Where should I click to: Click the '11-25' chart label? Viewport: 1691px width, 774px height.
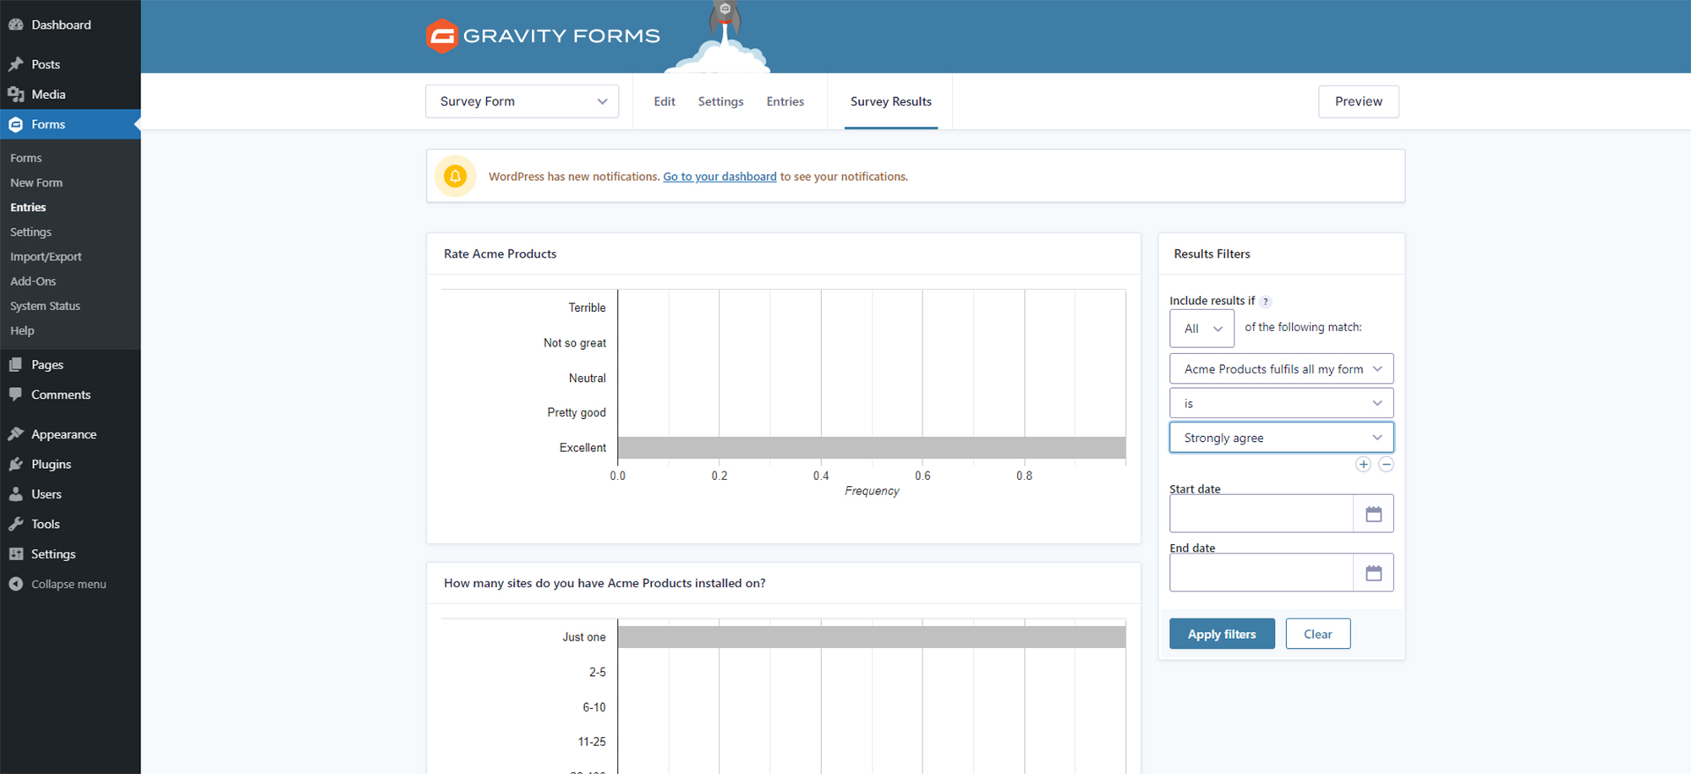tap(591, 742)
